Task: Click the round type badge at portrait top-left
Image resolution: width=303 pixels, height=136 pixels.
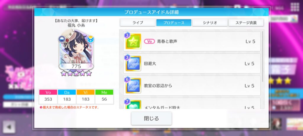Action: tap(62, 39)
